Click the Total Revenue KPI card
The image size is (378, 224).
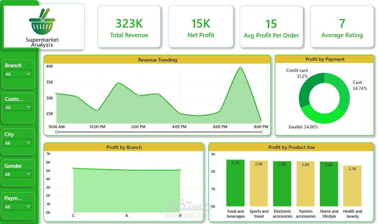click(129, 26)
